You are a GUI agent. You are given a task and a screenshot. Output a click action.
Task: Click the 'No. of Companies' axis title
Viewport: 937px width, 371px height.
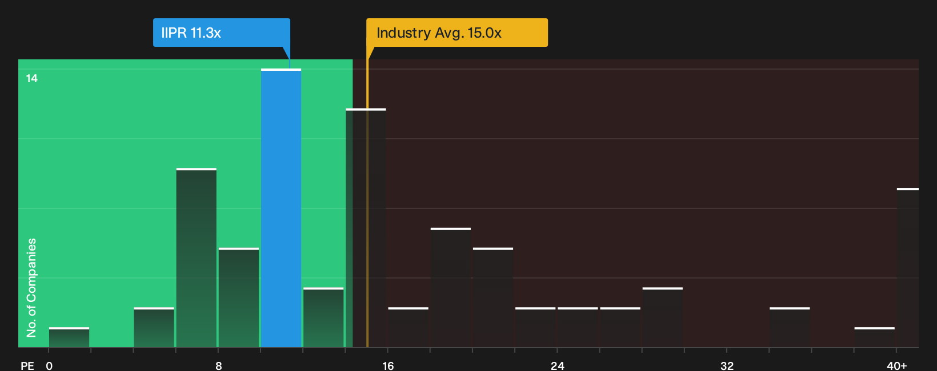click(31, 288)
